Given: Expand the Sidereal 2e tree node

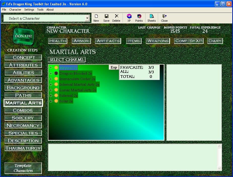Looking at the screenshot, I should coord(51,96).
